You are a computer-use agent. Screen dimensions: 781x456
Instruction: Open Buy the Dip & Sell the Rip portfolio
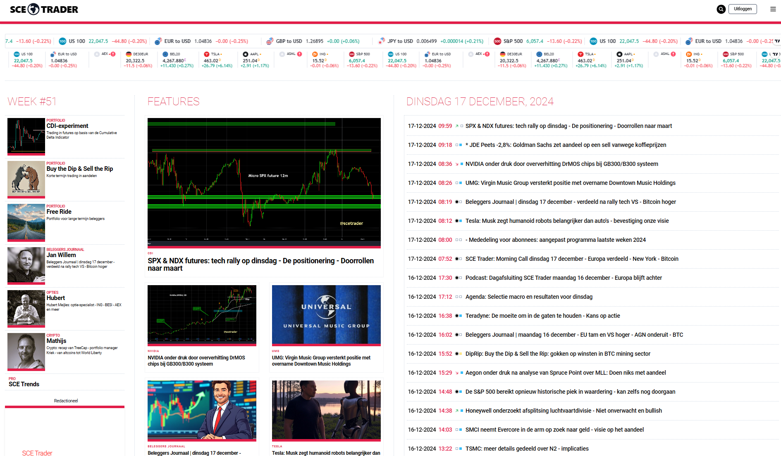coord(80,169)
